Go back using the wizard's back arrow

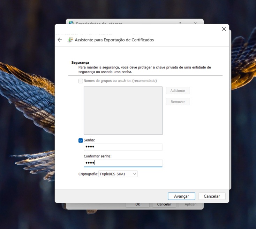tap(60, 40)
